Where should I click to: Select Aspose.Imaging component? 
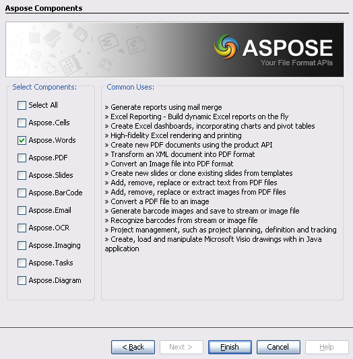(22, 245)
